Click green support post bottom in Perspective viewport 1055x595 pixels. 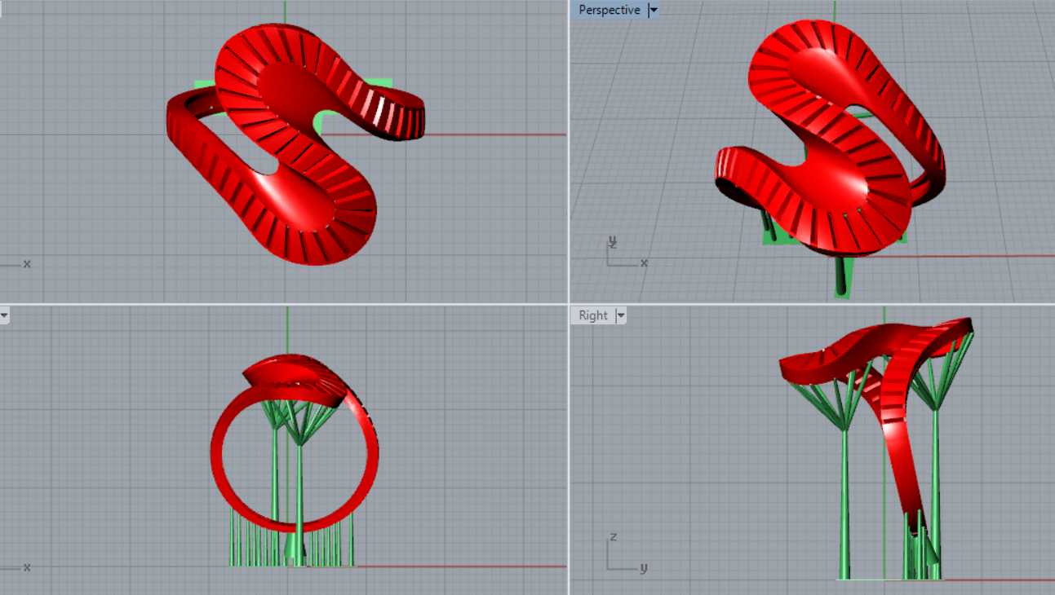pos(841,284)
